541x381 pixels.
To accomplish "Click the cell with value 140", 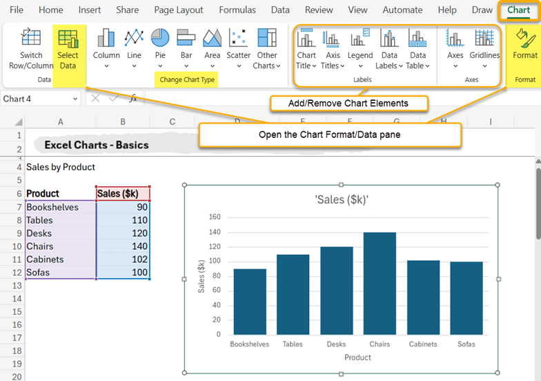I will [x=123, y=246].
